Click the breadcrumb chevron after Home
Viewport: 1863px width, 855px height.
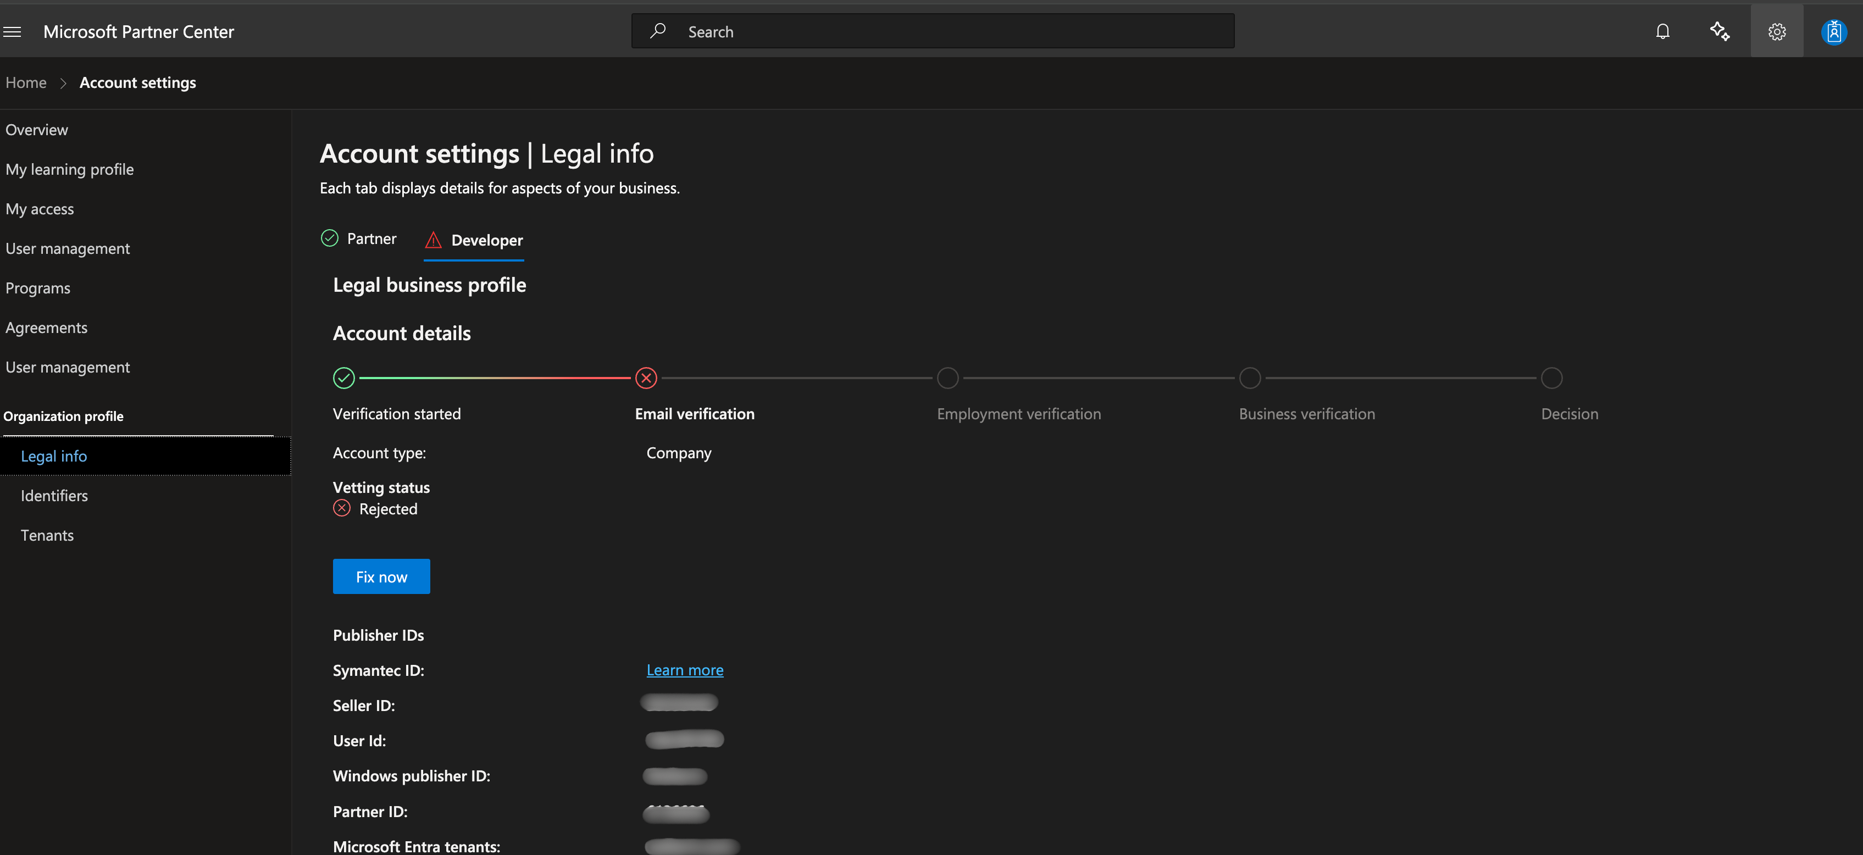point(63,83)
